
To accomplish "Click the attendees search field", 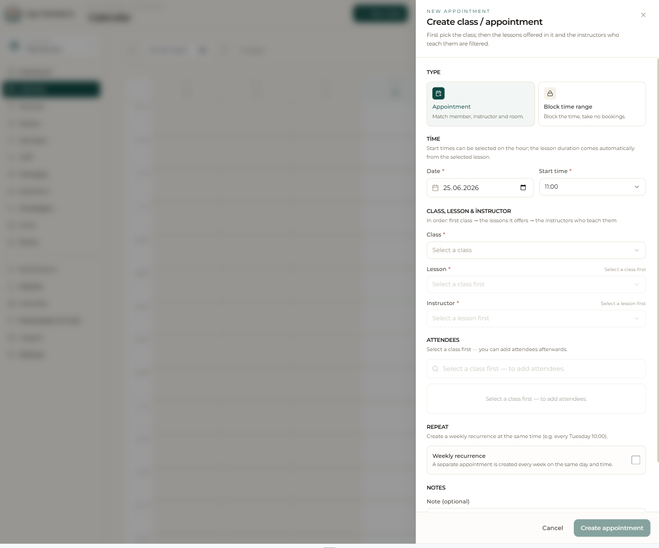I will (x=536, y=369).
